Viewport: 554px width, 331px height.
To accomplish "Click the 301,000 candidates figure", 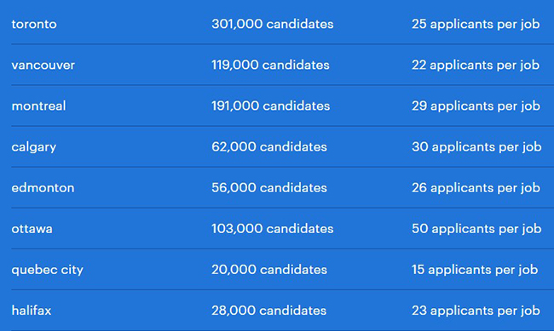I will [273, 24].
